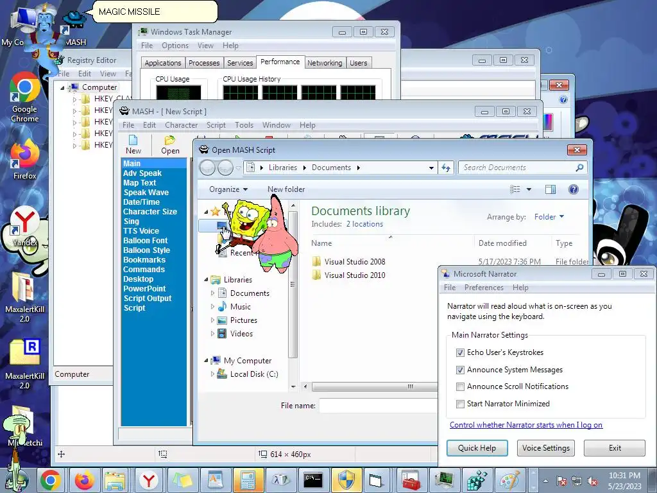The height and width of the screenshot is (493, 657).
Task: Open the Character menu in MASH
Action: click(x=181, y=125)
